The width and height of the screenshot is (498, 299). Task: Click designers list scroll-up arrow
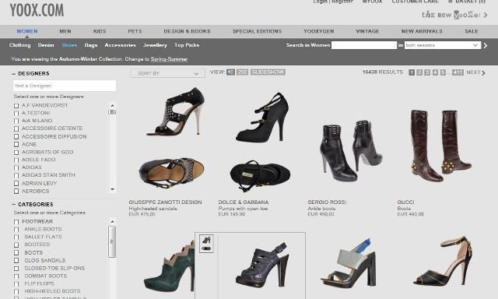click(x=112, y=105)
